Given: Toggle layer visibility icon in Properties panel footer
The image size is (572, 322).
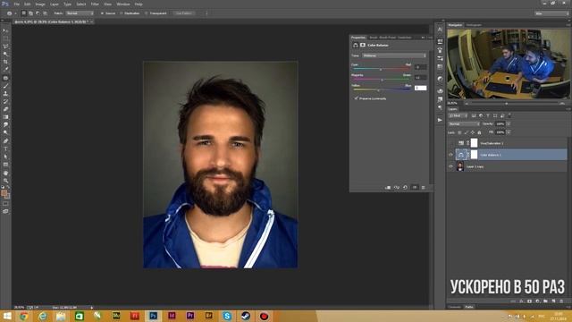Looking at the screenshot, I should 415,187.
